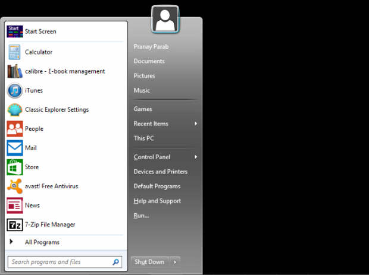Open the People app icon

(15, 129)
